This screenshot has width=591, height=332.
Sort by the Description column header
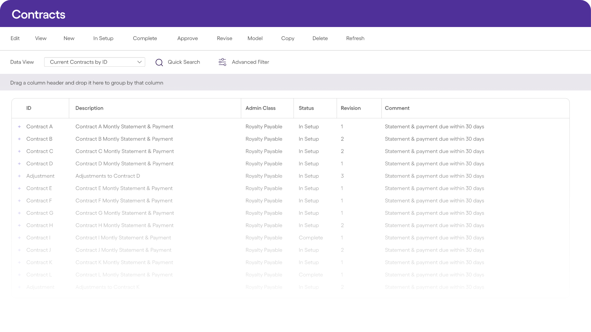tap(89, 108)
